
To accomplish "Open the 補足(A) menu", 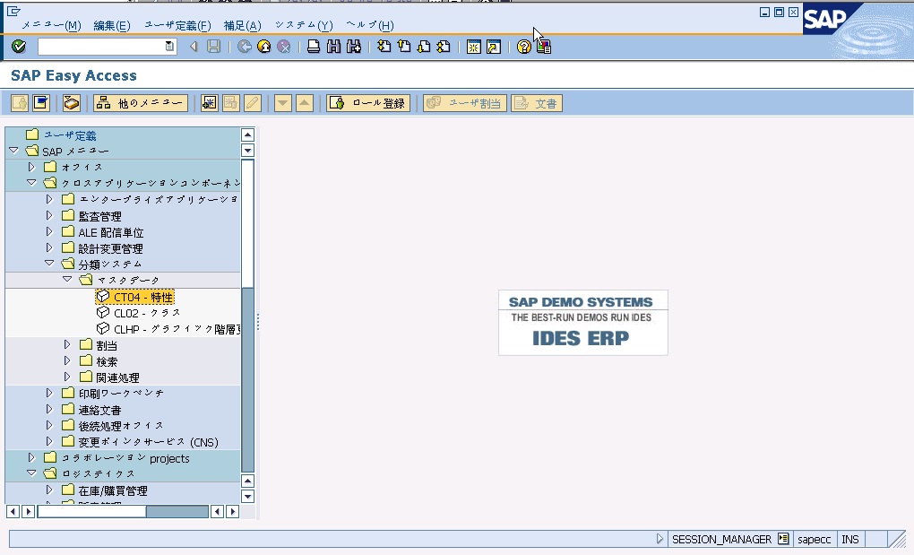I will point(243,25).
